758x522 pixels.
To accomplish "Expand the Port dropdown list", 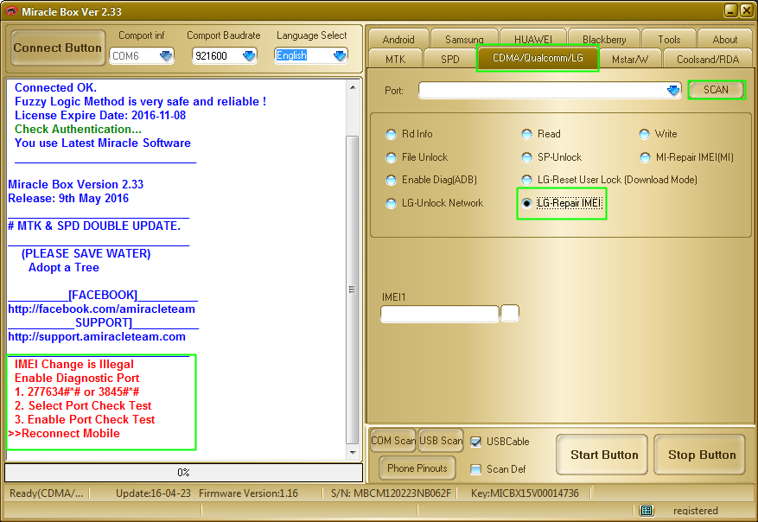I will (x=673, y=91).
